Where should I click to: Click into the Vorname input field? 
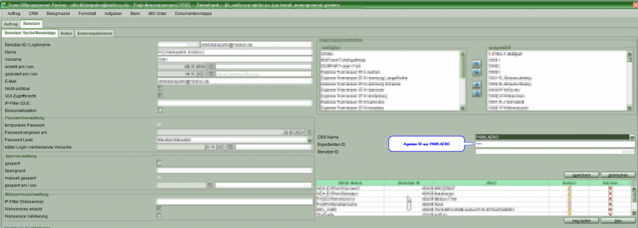[x=234, y=59]
